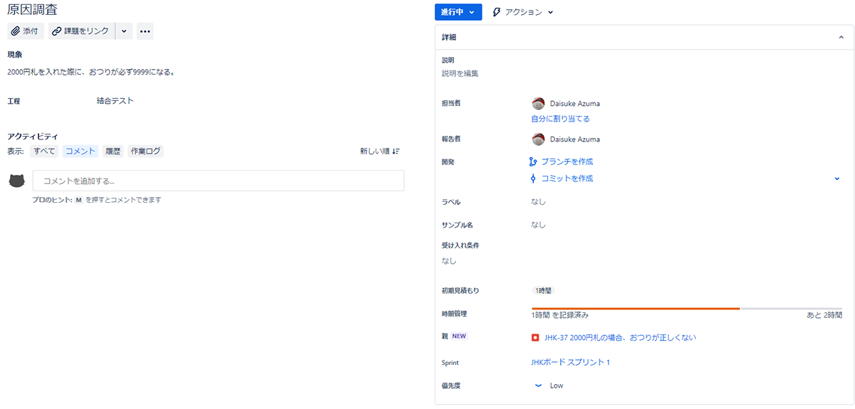Open the 進行中 status dropdown
Viewport: 855px width, 409px height.
pyautogui.click(x=457, y=12)
